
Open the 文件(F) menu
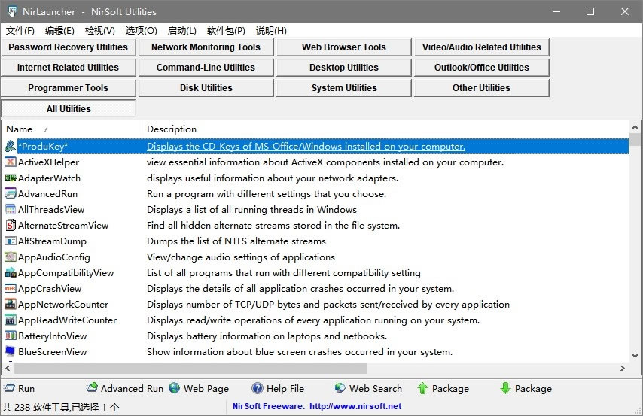pyautogui.click(x=20, y=31)
